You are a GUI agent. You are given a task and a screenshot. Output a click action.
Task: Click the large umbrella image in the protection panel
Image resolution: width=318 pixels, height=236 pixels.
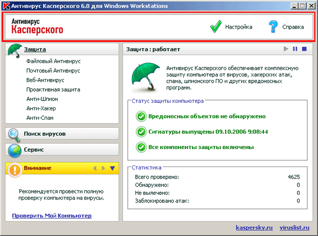145,77
